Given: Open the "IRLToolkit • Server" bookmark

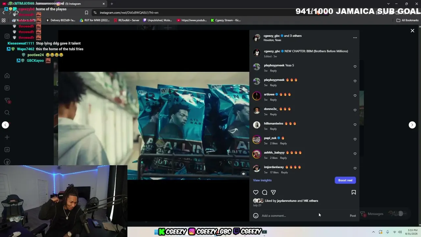Looking at the screenshot, I should click(x=127, y=20).
